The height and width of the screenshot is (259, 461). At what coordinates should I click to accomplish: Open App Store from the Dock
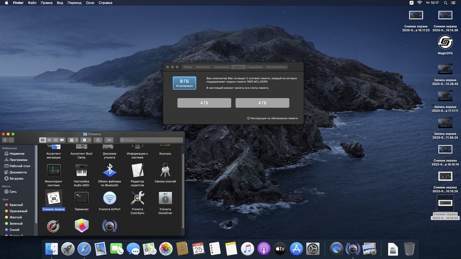(296, 249)
